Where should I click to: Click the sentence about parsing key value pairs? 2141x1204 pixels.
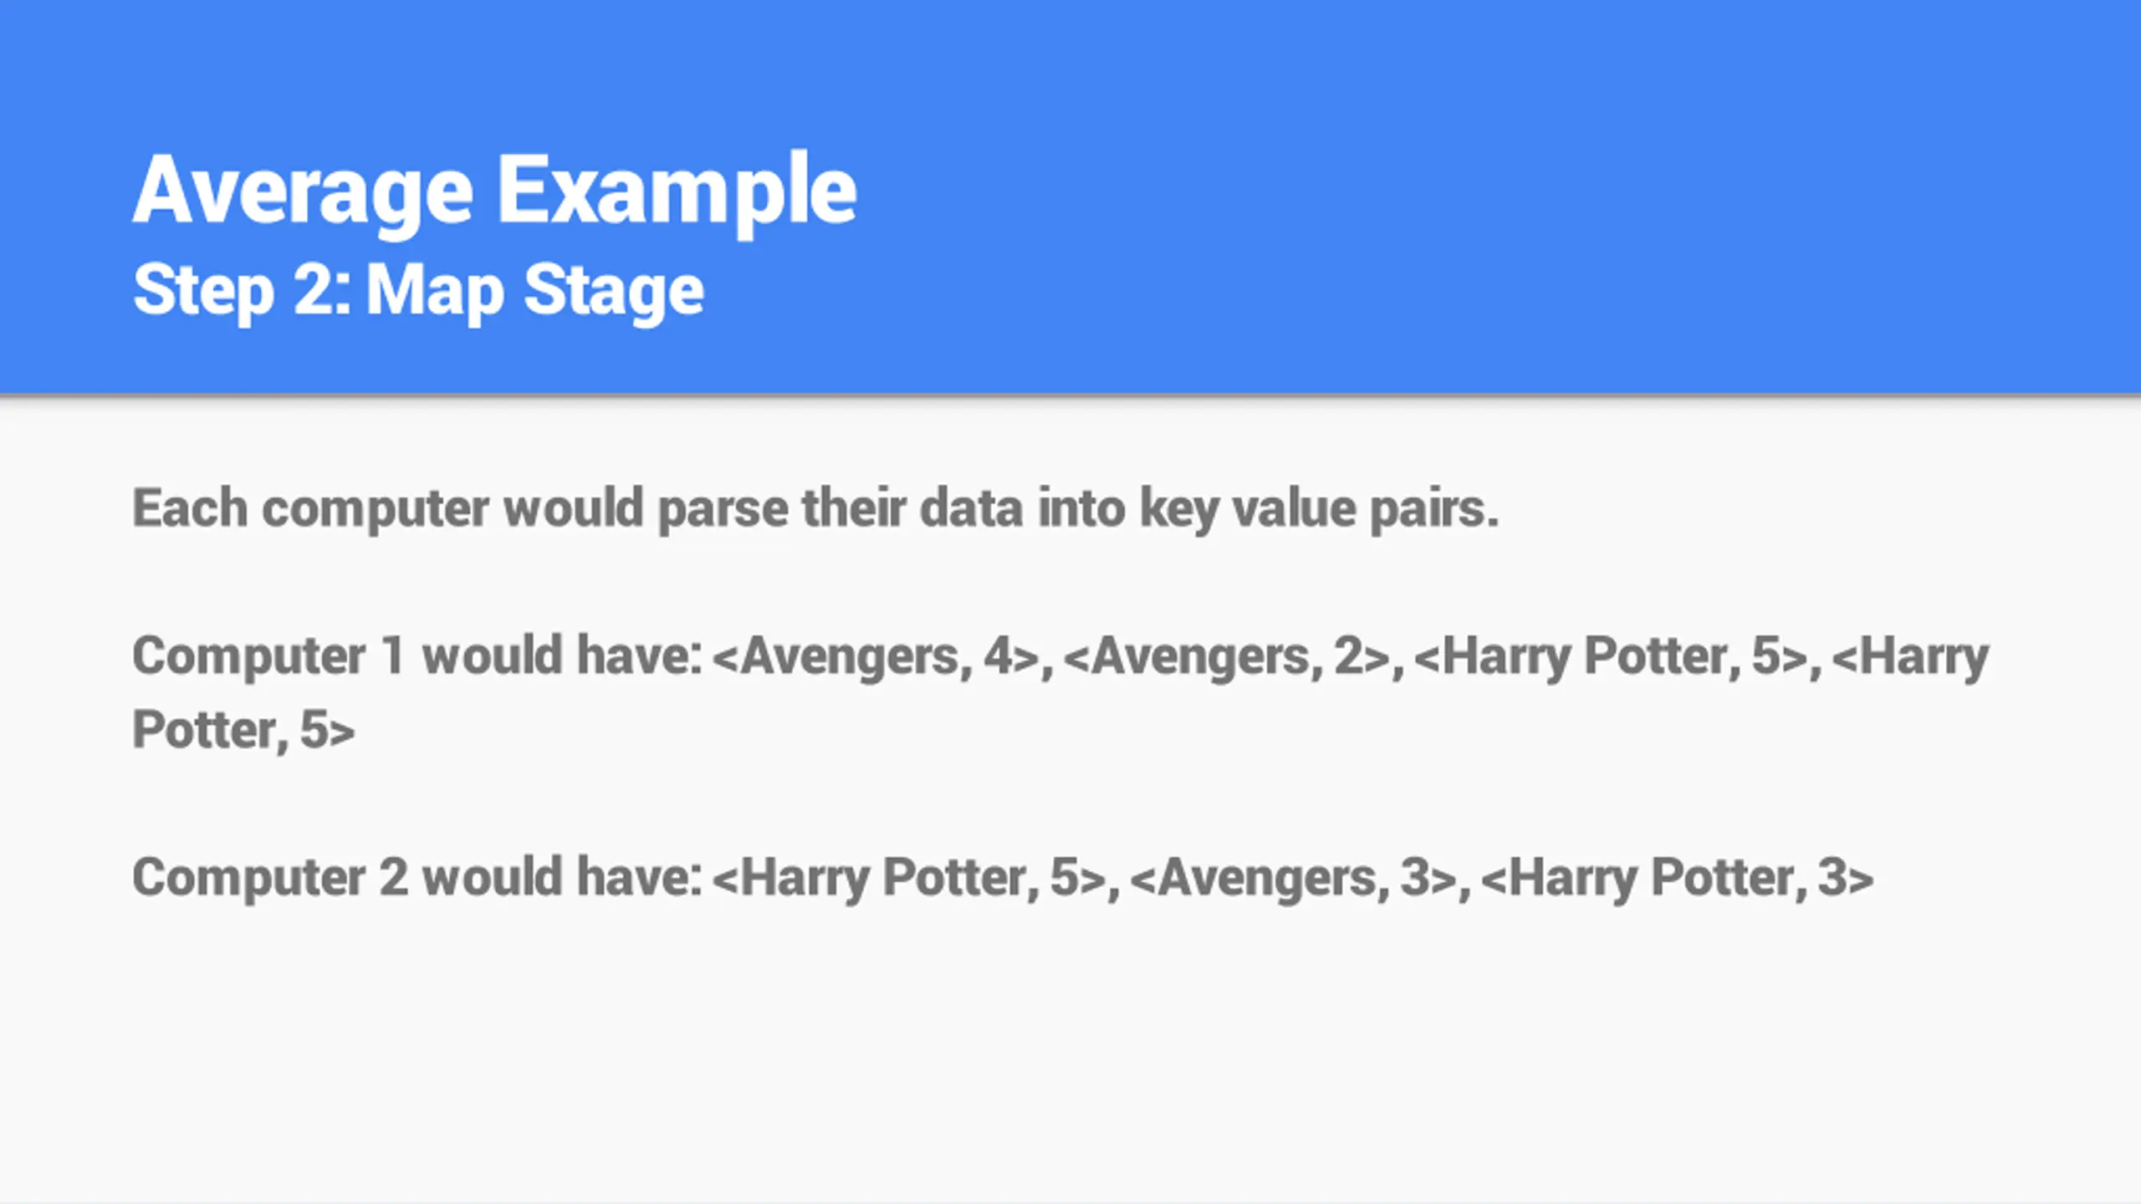click(x=815, y=509)
